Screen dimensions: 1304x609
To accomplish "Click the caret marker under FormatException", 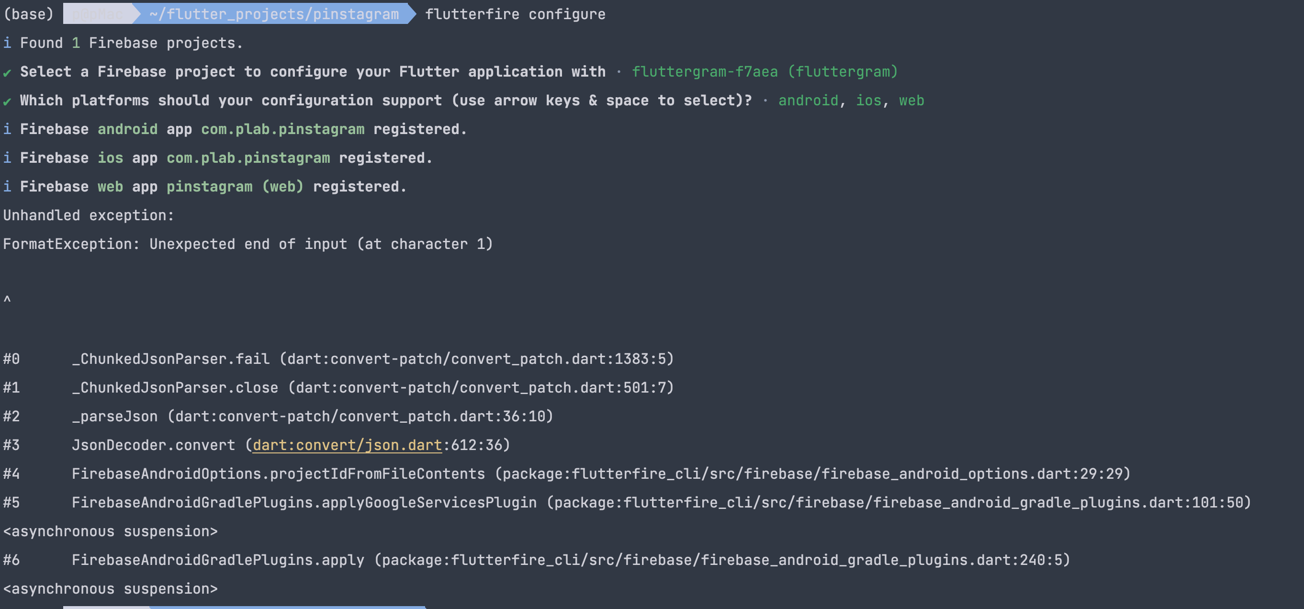I will [7, 300].
